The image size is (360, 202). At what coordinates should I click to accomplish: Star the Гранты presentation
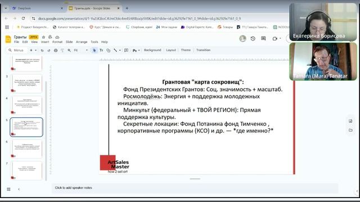(43, 37)
